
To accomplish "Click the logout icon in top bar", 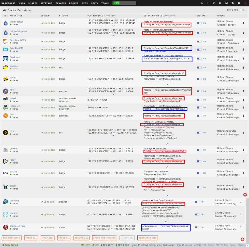I will click(202, 3).
